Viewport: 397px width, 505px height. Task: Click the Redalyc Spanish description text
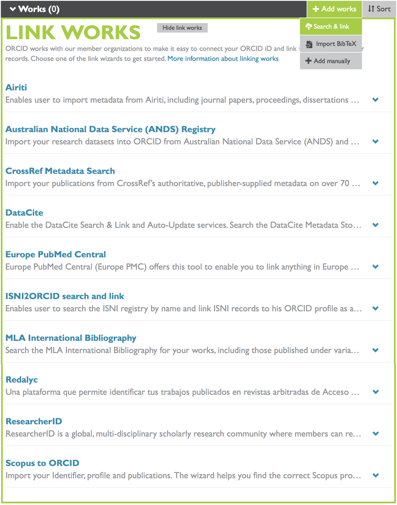pyautogui.click(x=182, y=392)
